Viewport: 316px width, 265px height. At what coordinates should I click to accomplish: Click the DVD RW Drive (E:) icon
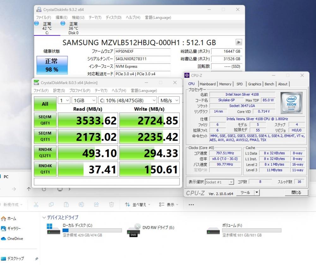133,230
